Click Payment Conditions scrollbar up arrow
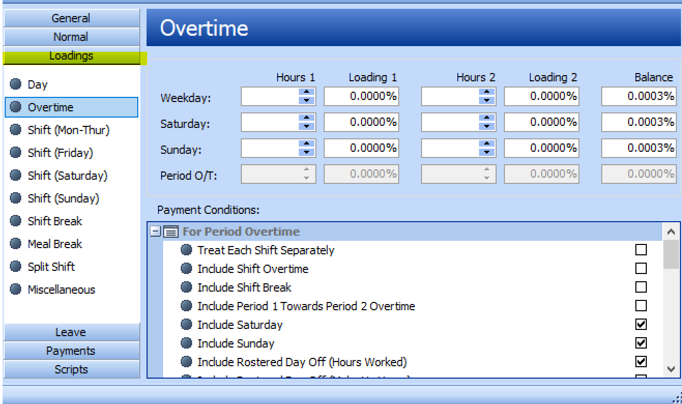This screenshot has width=682, height=404. [x=671, y=232]
